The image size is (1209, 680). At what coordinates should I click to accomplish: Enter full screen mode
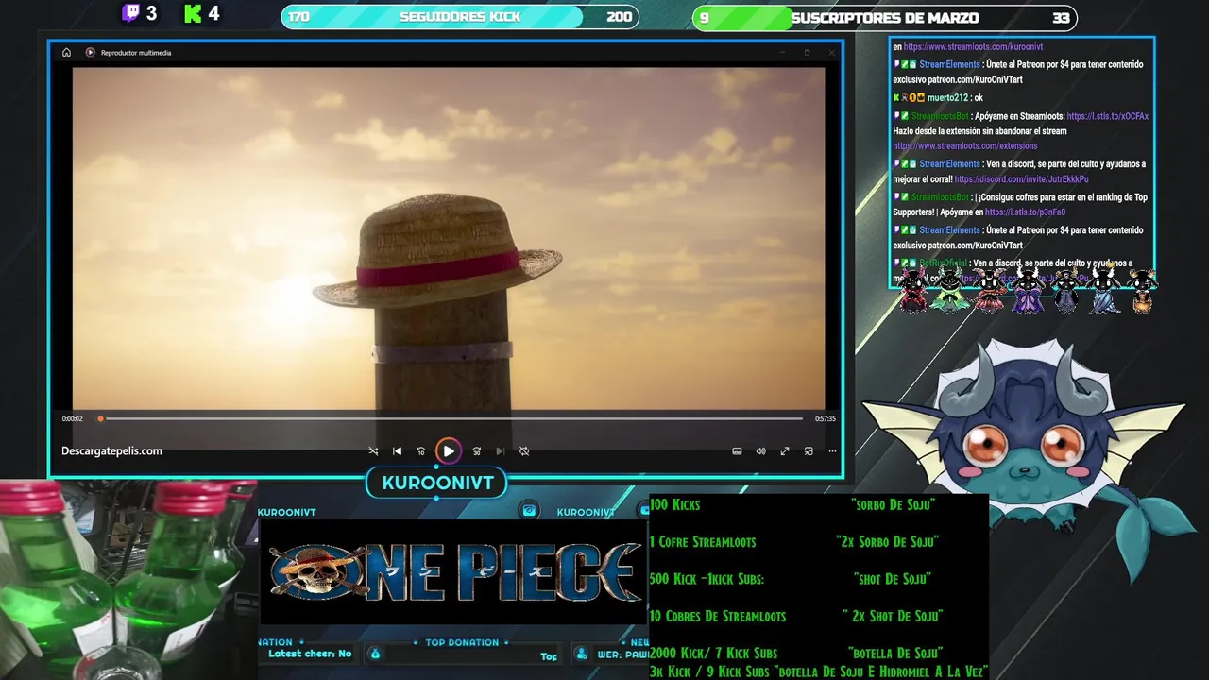tap(784, 451)
